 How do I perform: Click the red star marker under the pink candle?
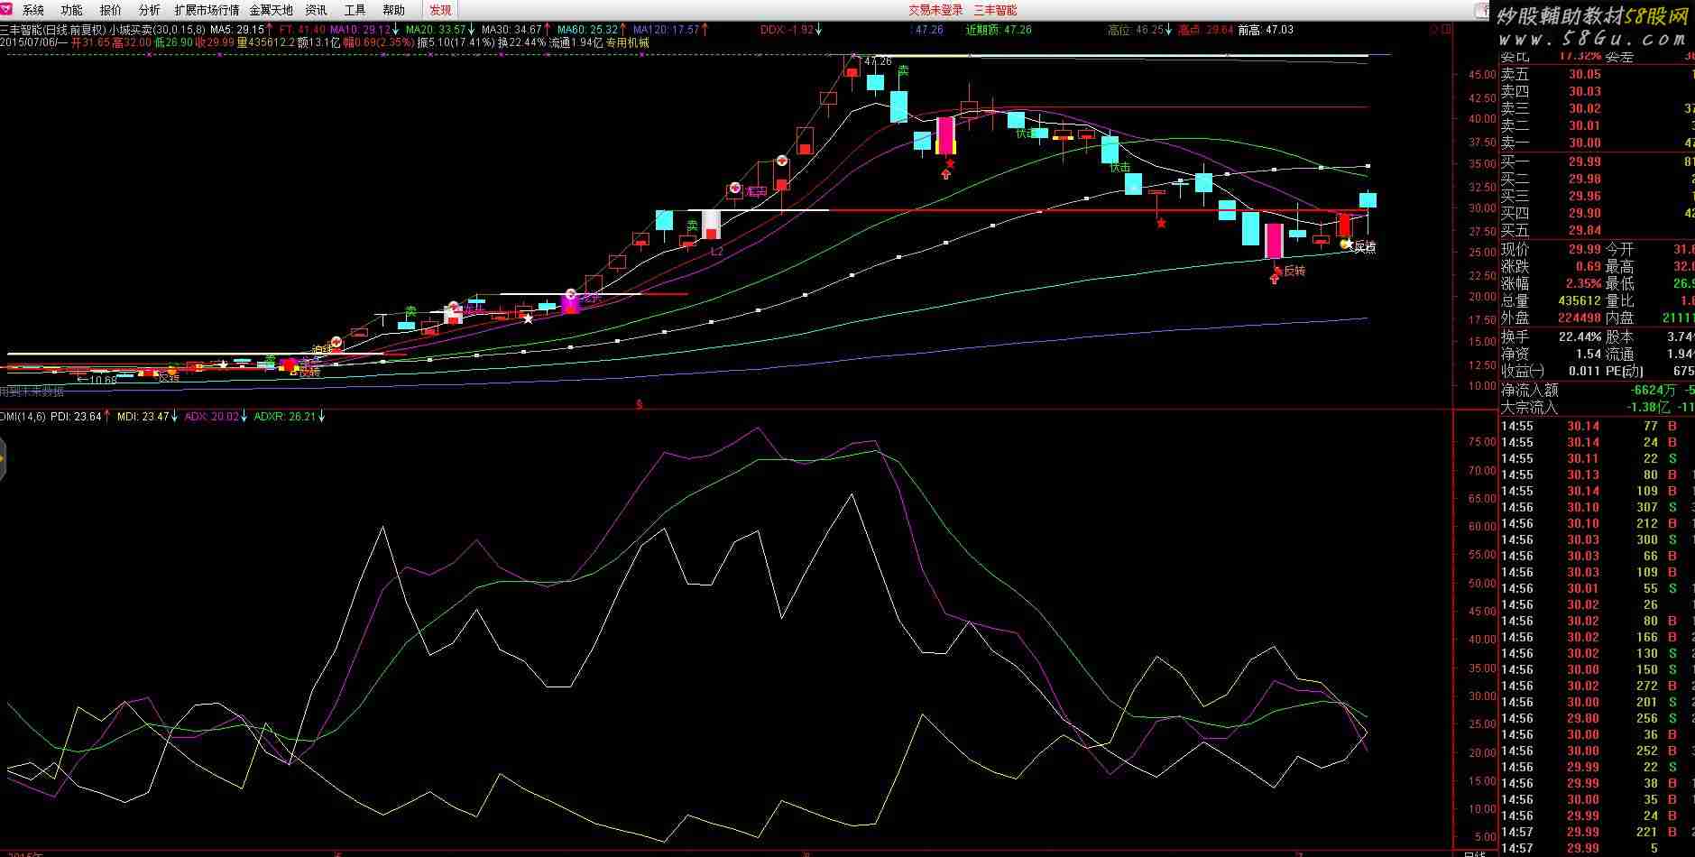pos(950,163)
